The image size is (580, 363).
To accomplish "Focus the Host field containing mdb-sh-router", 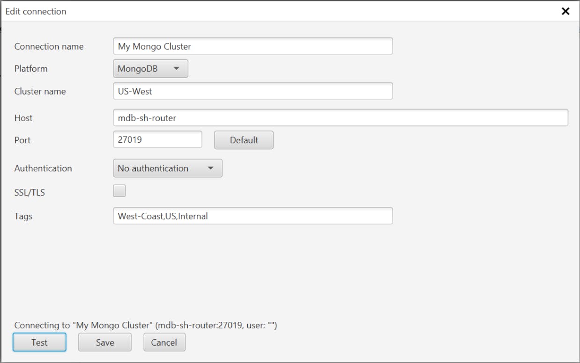I will coord(341,118).
